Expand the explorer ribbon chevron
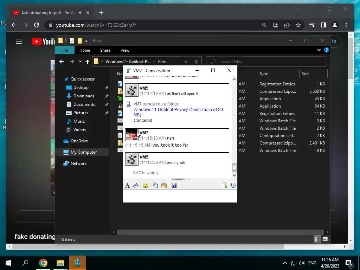Image resolution: width=360 pixels, height=270 pixels. (x=319, y=50)
